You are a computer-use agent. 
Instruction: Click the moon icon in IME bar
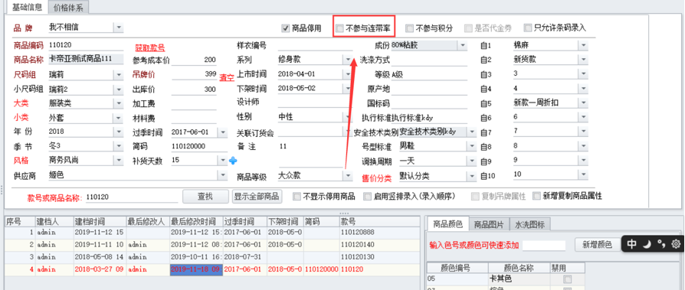tap(647, 244)
